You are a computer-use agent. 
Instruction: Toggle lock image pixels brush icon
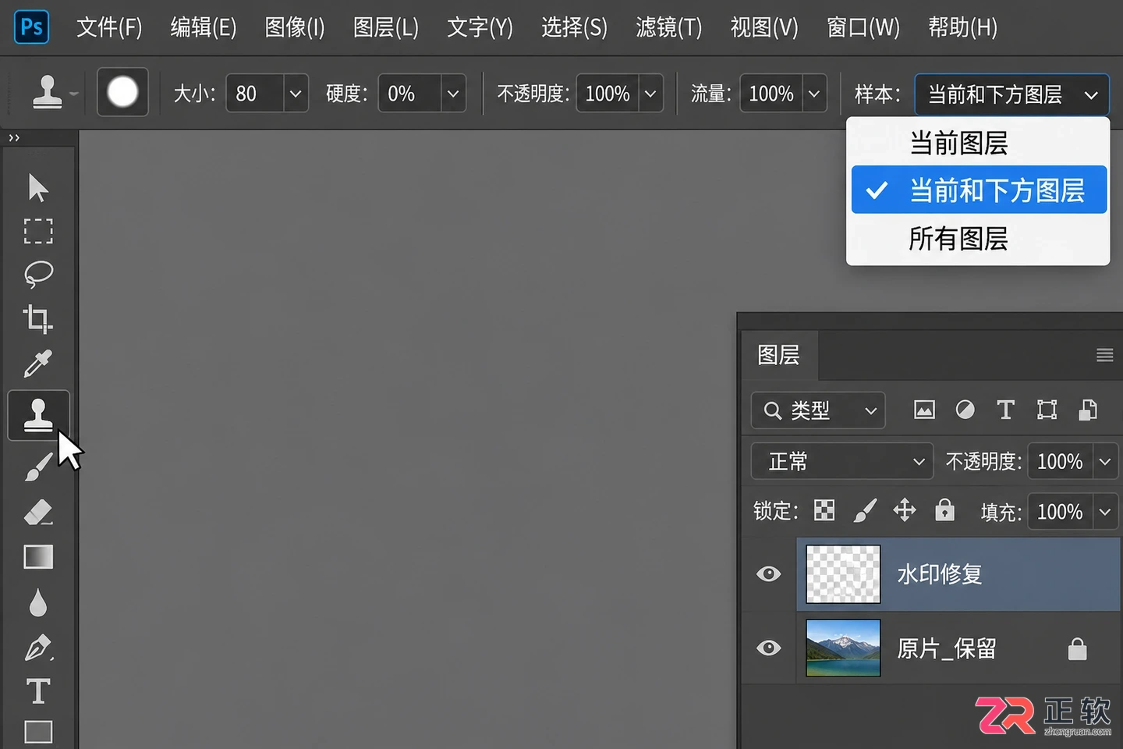point(865,510)
